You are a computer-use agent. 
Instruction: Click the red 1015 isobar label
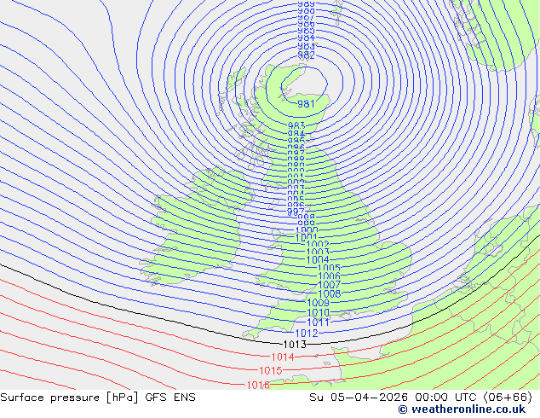point(271,371)
